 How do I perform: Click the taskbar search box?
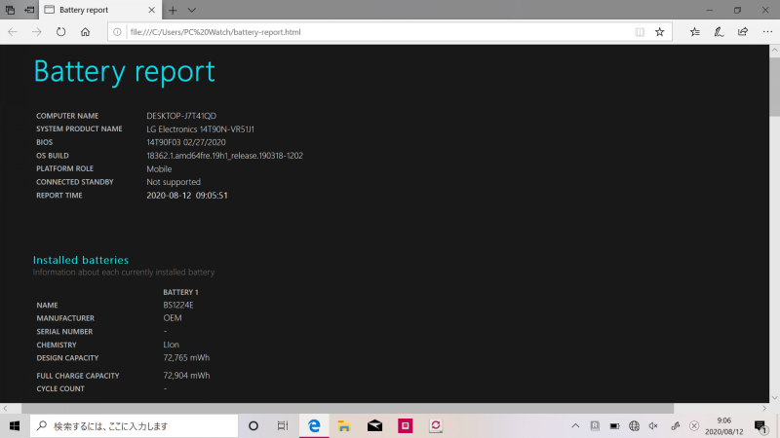point(135,425)
